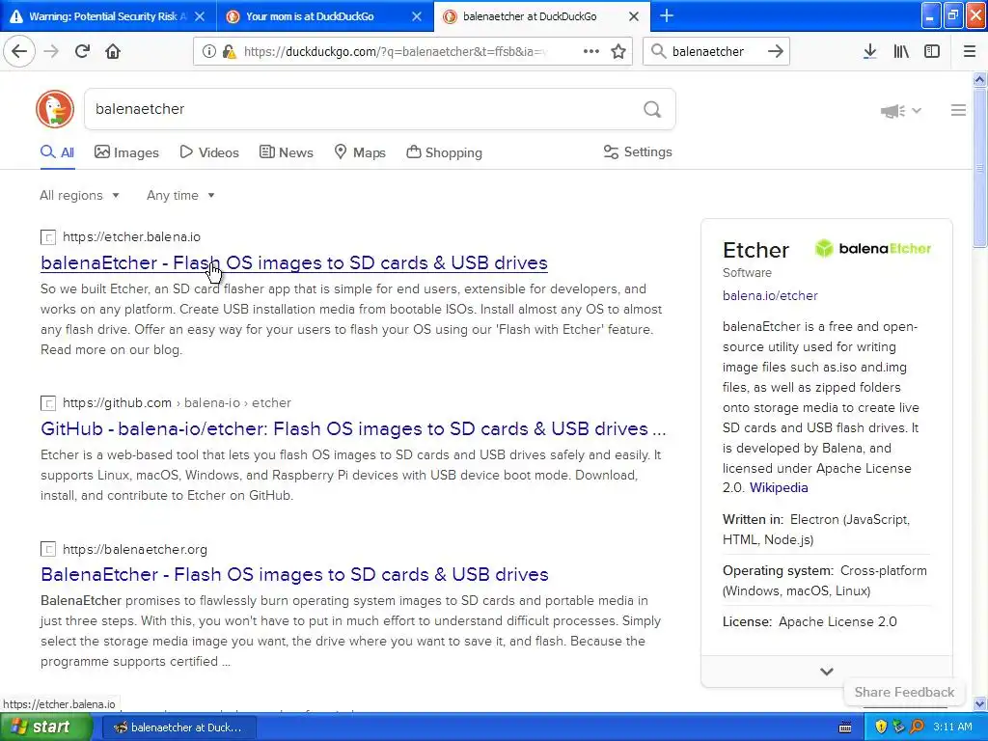The width and height of the screenshot is (988, 741).
Task: Open page actions three-dot menu
Action: click(591, 51)
